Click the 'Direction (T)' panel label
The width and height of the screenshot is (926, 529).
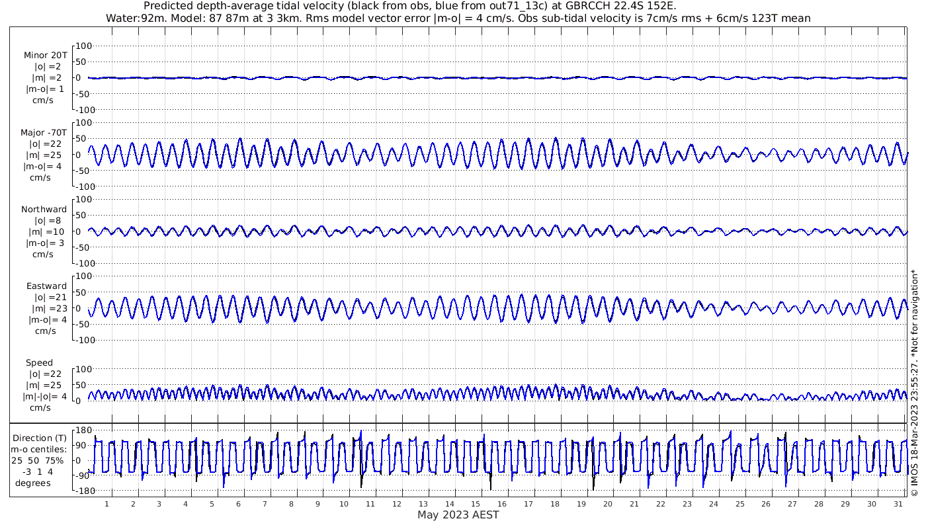pyautogui.click(x=40, y=438)
